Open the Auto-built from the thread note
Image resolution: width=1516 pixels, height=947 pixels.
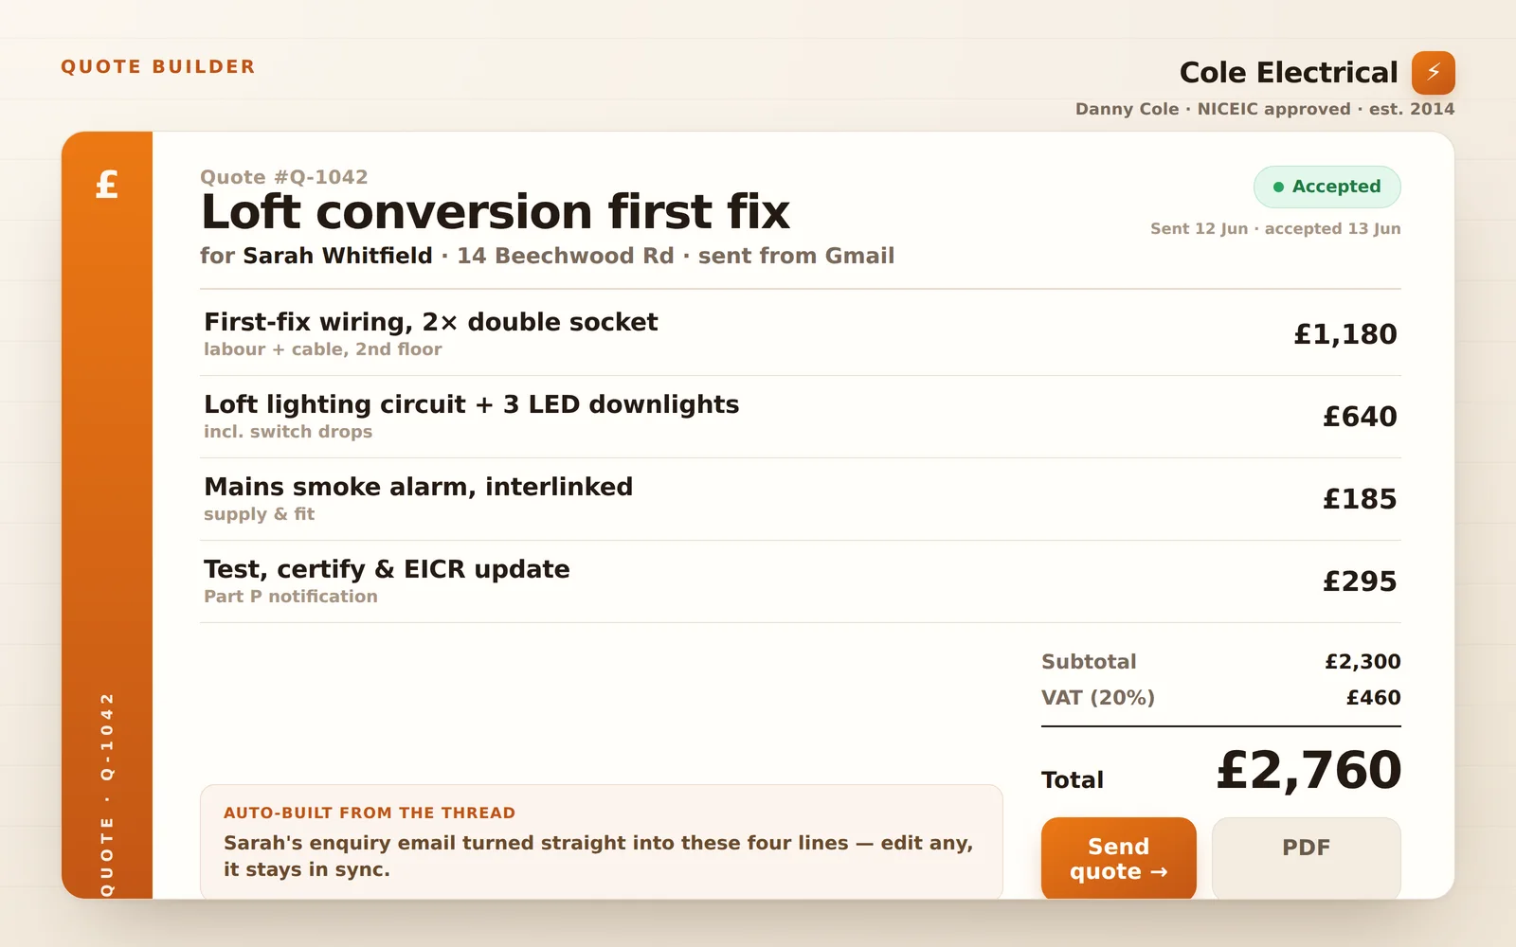(602, 842)
